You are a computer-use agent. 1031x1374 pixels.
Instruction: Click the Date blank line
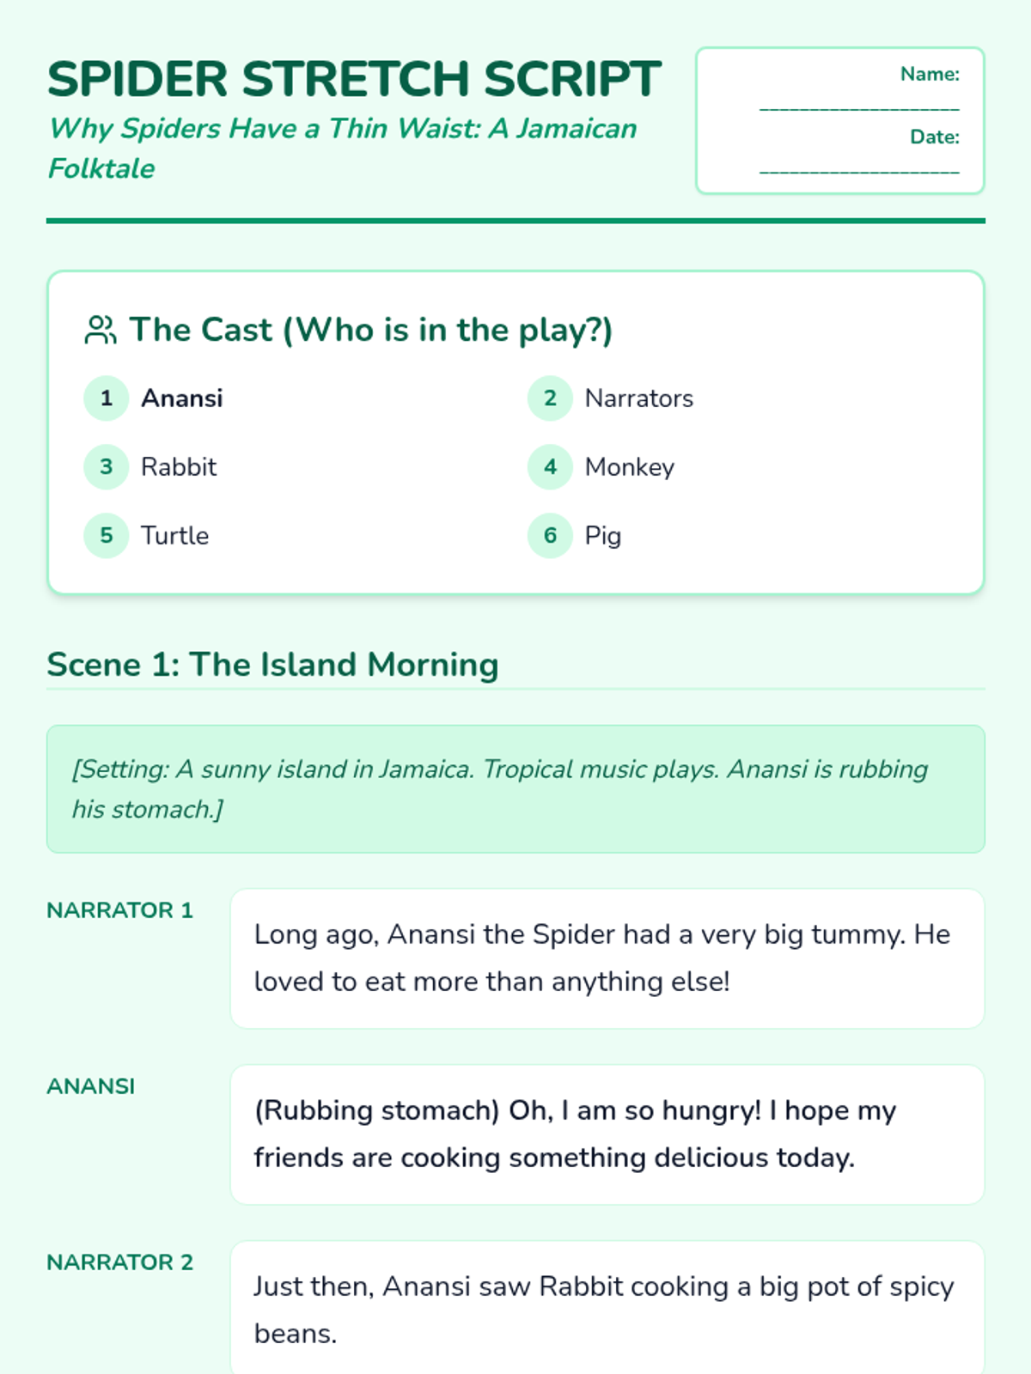point(859,170)
